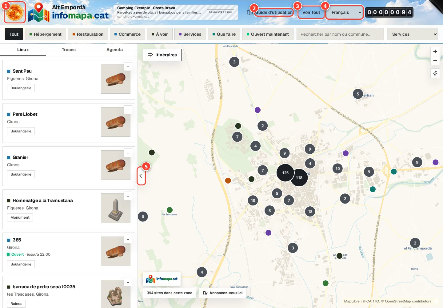
Task: Add Homenatge a la Tramuntana with plus icon
Action: [128, 196]
